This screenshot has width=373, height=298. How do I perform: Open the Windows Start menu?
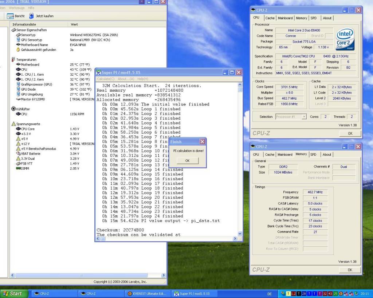coord(14,294)
